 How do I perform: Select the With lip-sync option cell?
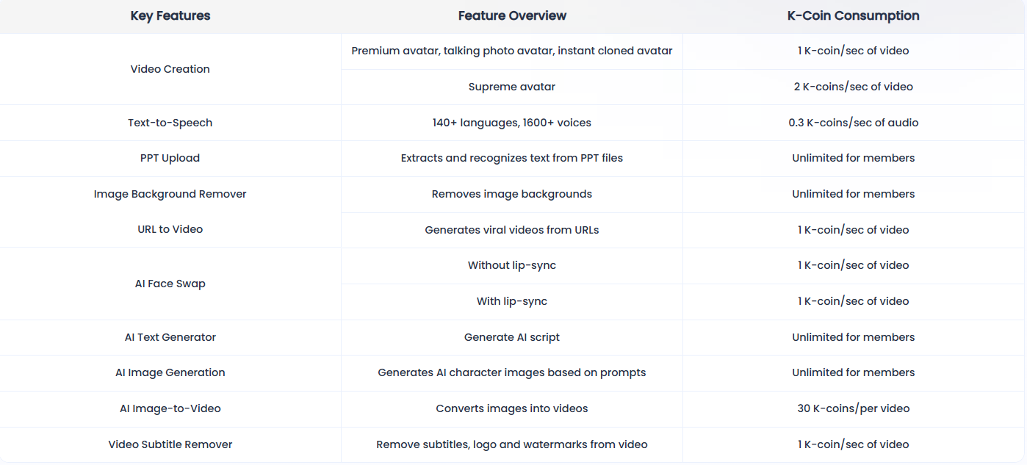click(x=512, y=301)
